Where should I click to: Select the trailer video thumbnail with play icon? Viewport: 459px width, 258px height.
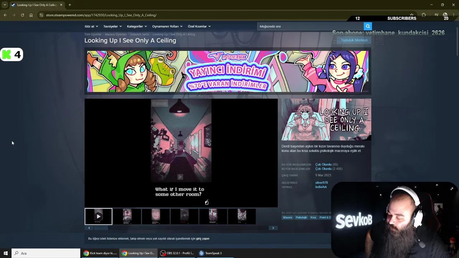click(x=98, y=216)
